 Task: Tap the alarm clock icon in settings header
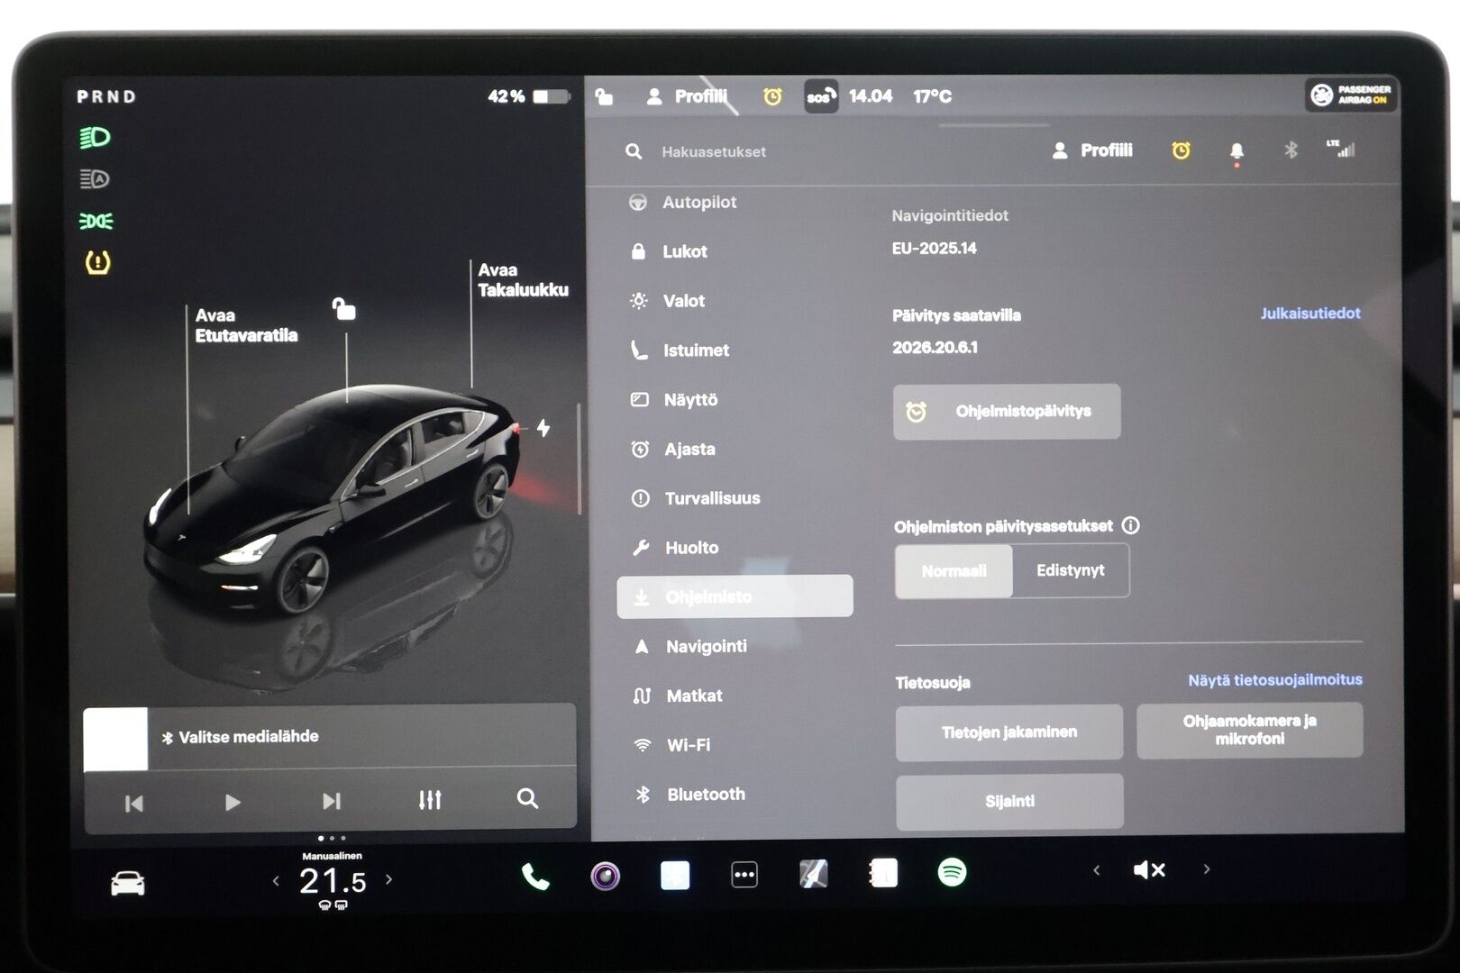(x=1181, y=150)
